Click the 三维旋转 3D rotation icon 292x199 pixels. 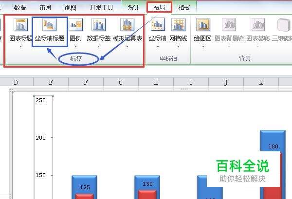[x=284, y=25]
